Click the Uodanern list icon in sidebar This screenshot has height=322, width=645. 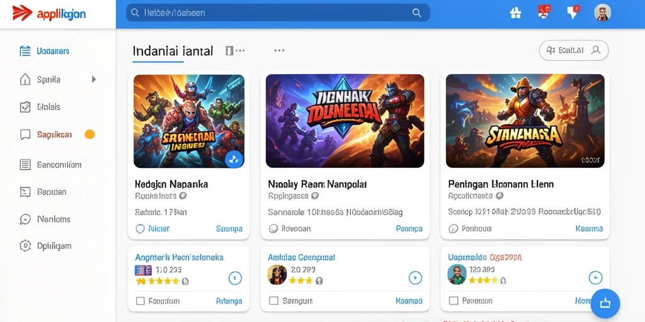[x=25, y=52]
